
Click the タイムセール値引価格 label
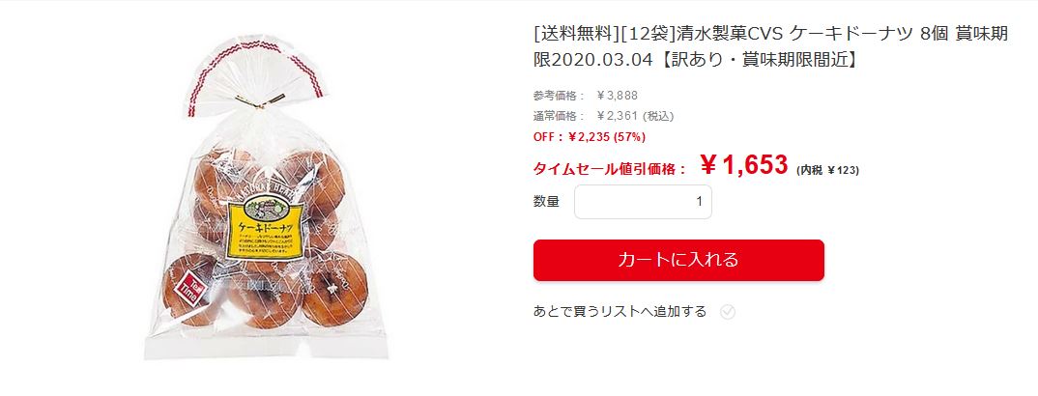tap(610, 169)
